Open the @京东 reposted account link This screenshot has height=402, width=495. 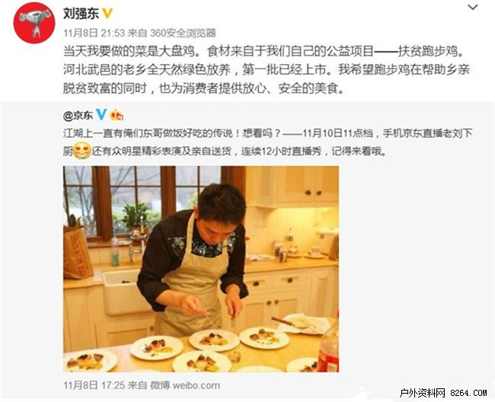78,116
